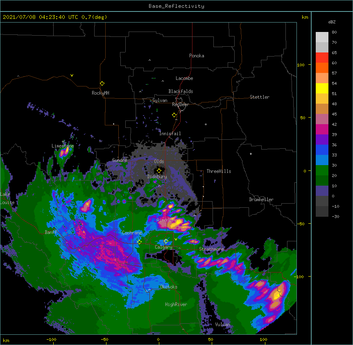Click the -100 tick on the bottom axis

(51, 339)
